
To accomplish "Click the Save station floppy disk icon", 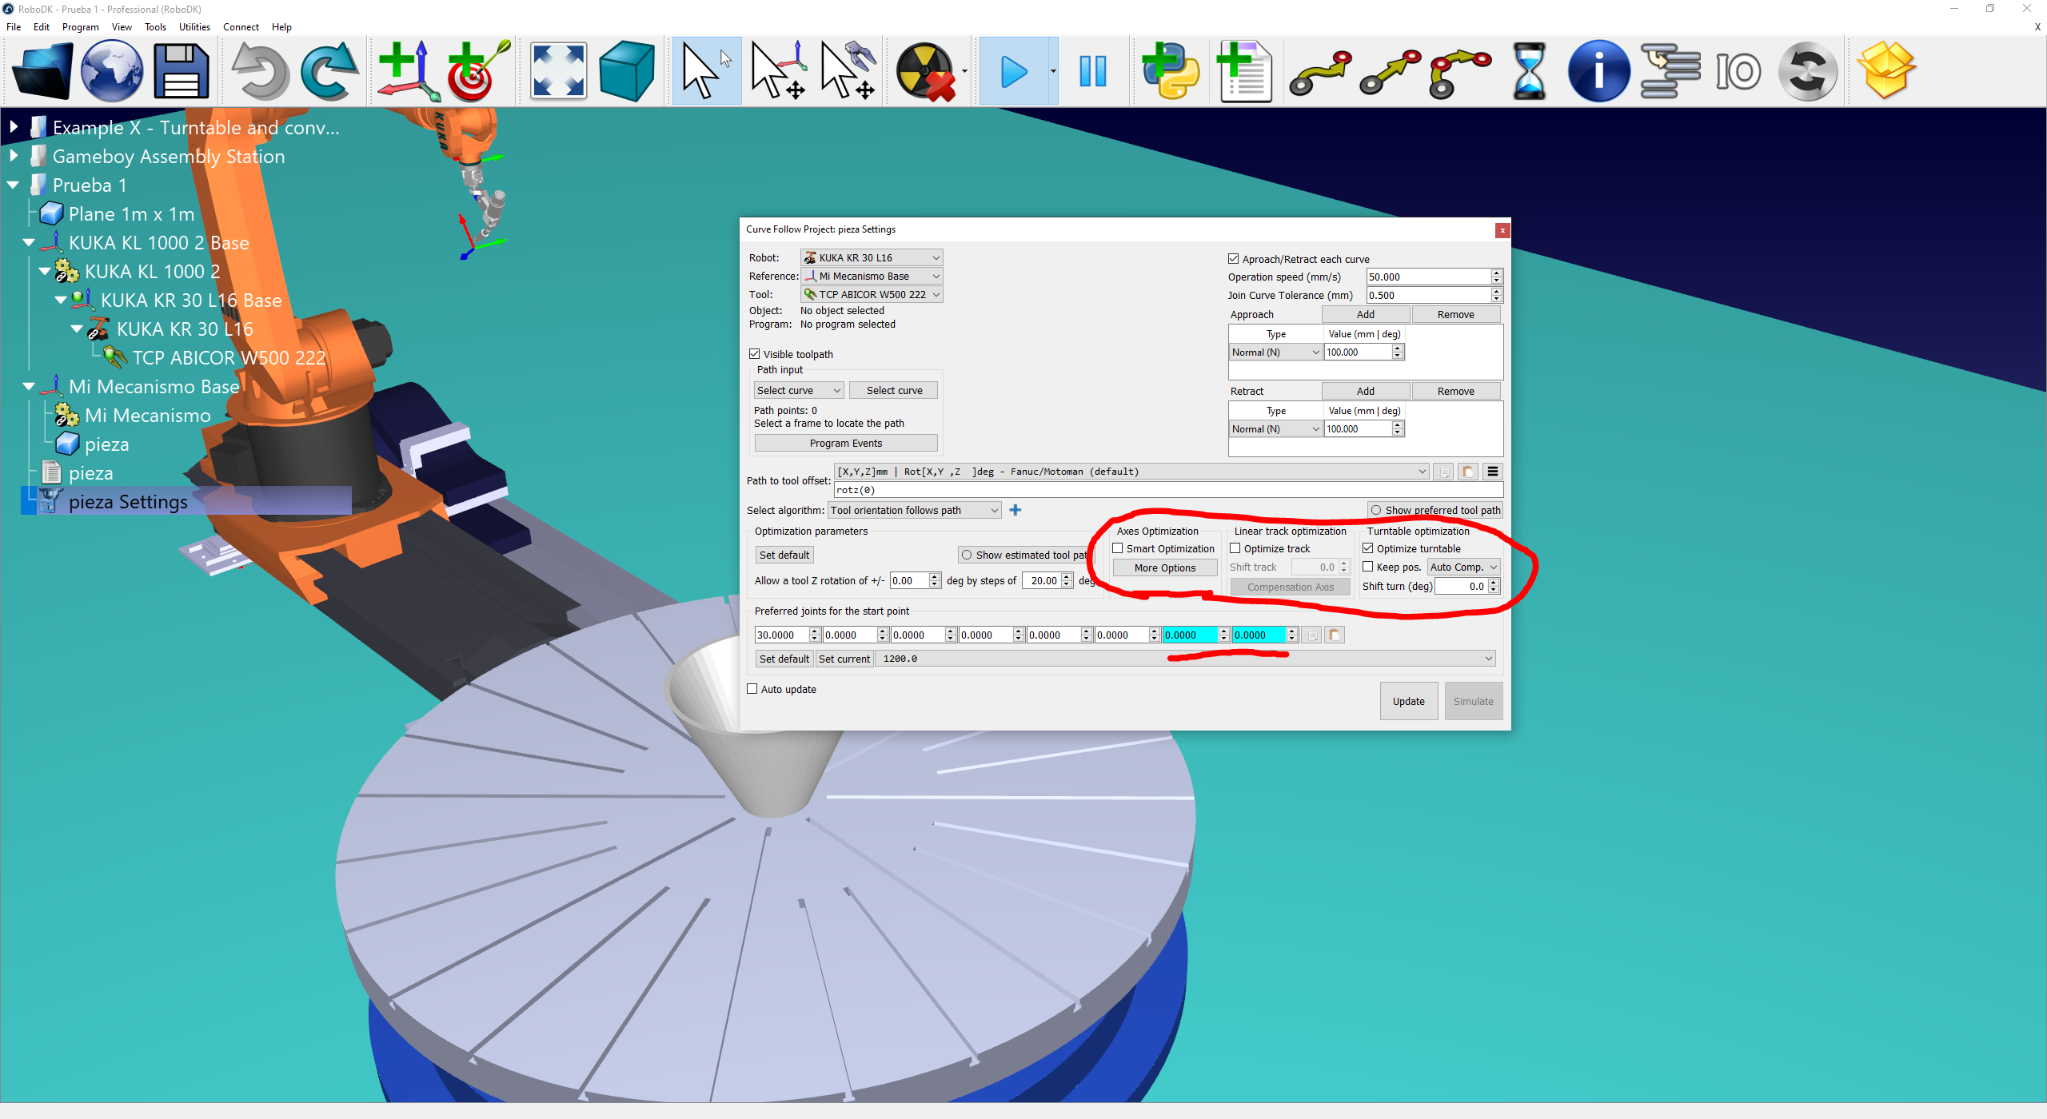I will pyautogui.click(x=181, y=72).
